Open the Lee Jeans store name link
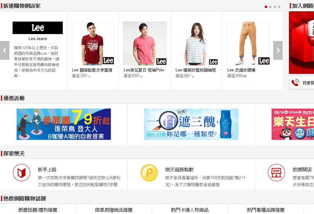314x214 pixels. point(38,38)
